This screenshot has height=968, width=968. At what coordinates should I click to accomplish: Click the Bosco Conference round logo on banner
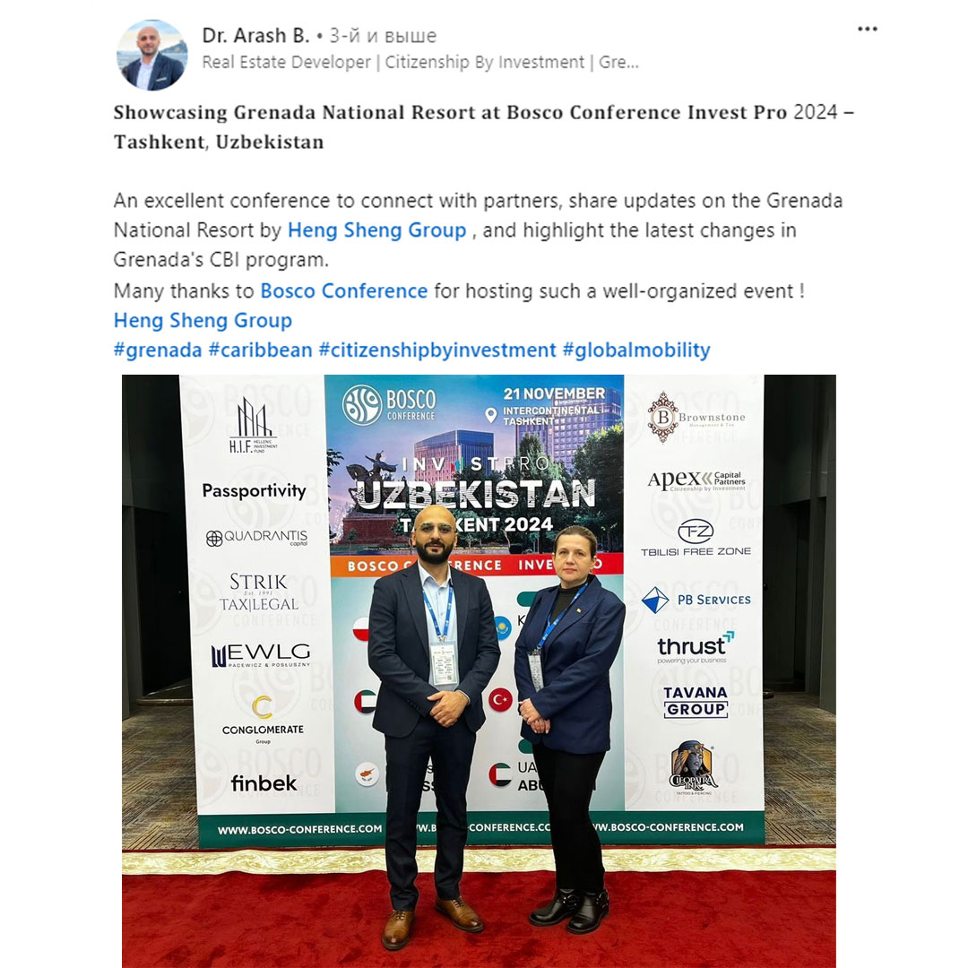362,404
